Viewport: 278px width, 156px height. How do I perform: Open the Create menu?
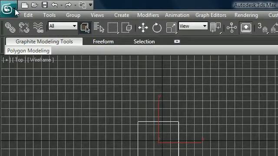pyautogui.click(x=122, y=15)
